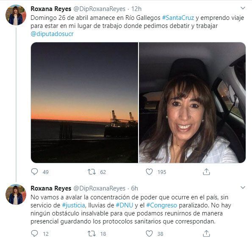The width and height of the screenshot is (252, 240).
Task: Open the car selfie photo
Action: (x=192, y=103)
